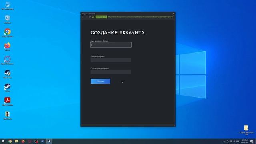This screenshot has height=144, width=256.
Task: Focus the 'Подтвердите пароль' confirm password field
Action: point(111,72)
